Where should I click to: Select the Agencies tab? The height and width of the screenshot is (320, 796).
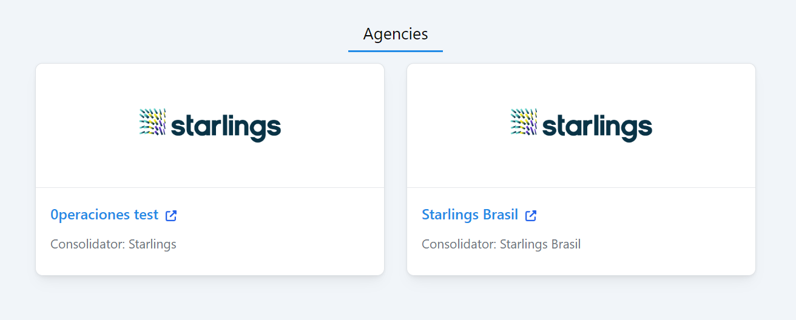pyautogui.click(x=396, y=34)
